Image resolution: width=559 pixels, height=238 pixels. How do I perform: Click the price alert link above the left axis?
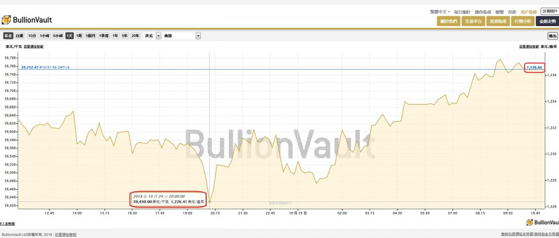coord(34,46)
